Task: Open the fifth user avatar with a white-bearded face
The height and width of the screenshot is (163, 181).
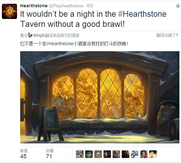Action: pos(116,154)
